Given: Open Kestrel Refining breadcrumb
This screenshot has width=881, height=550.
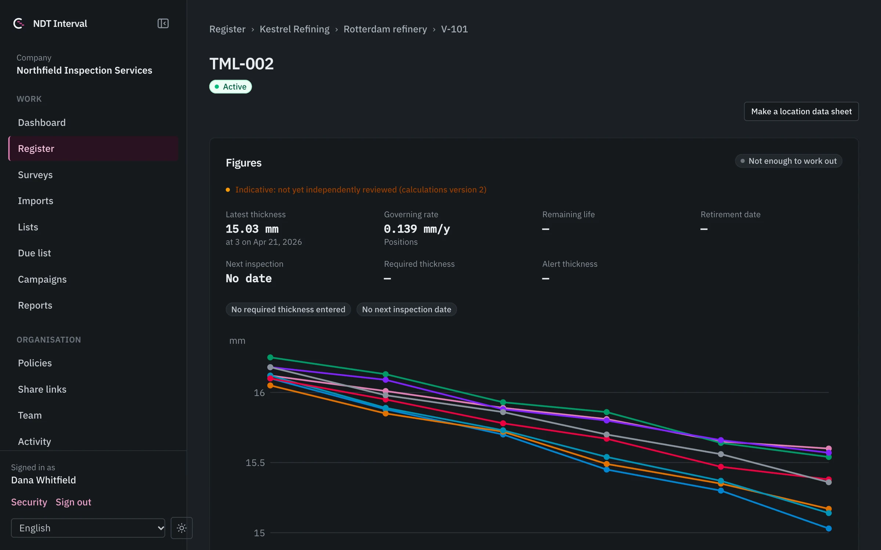Looking at the screenshot, I should pyautogui.click(x=294, y=29).
